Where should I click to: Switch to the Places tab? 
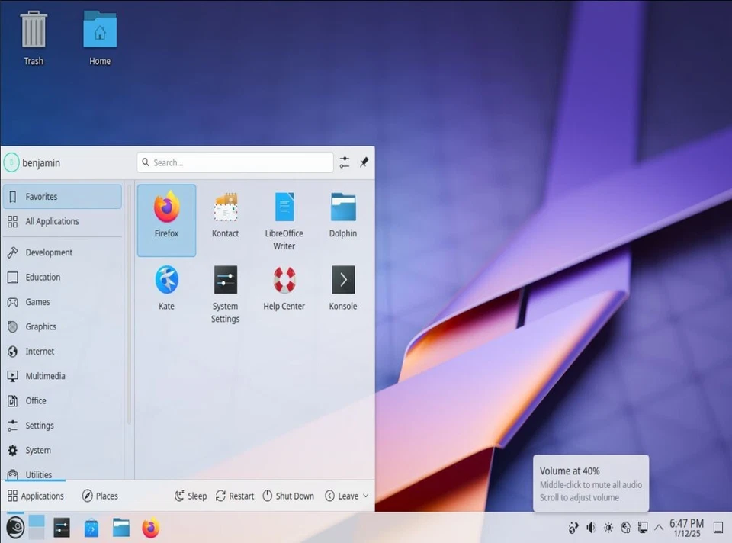99,496
